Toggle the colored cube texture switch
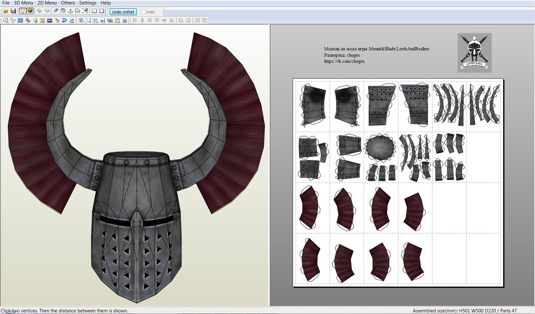 point(30,11)
